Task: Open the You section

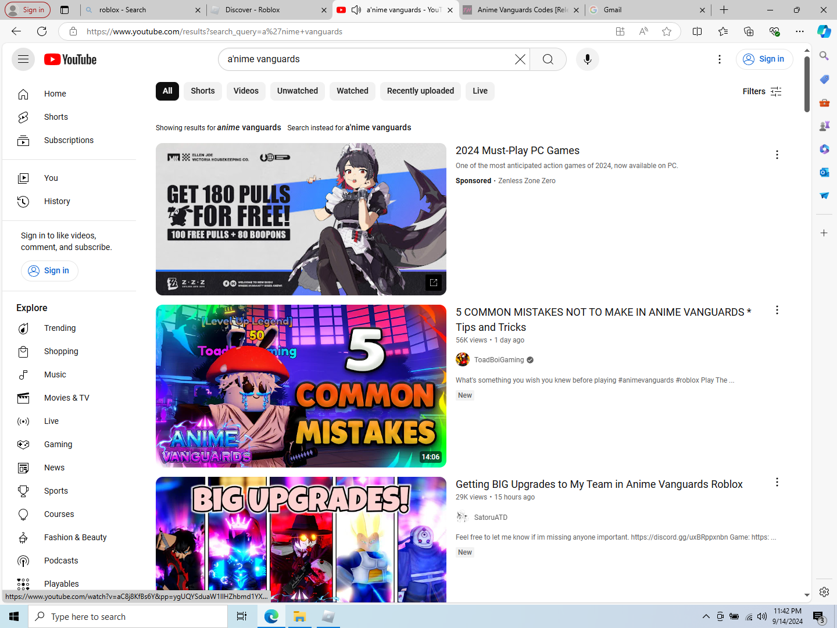Action: 70,178
